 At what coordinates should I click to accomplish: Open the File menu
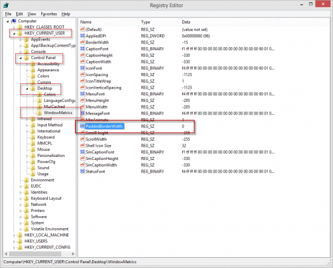tap(8, 14)
